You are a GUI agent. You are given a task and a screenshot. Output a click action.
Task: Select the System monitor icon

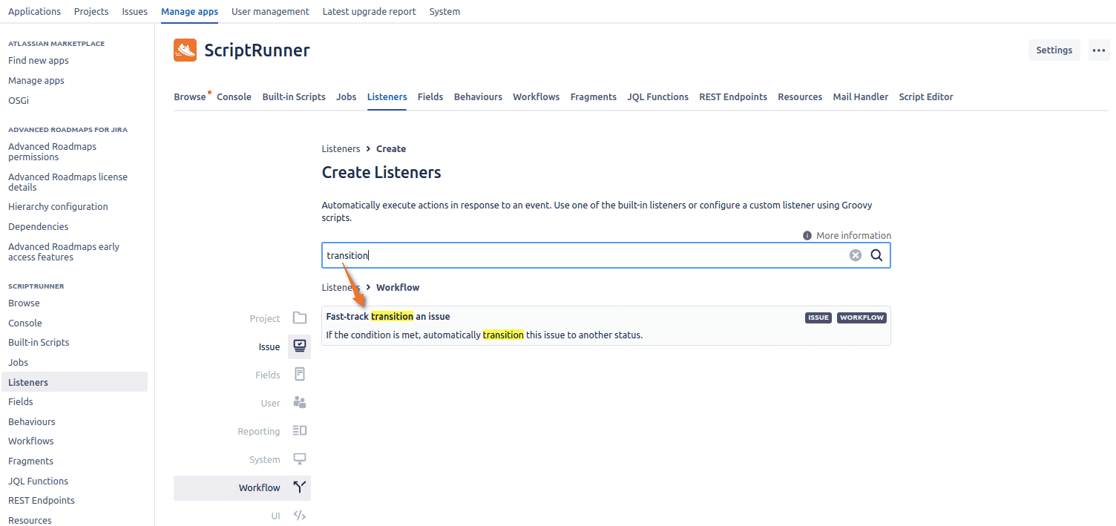tap(300, 459)
